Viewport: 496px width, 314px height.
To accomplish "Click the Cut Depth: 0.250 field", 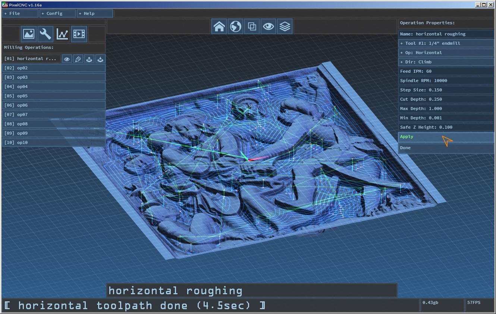I will (446, 99).
